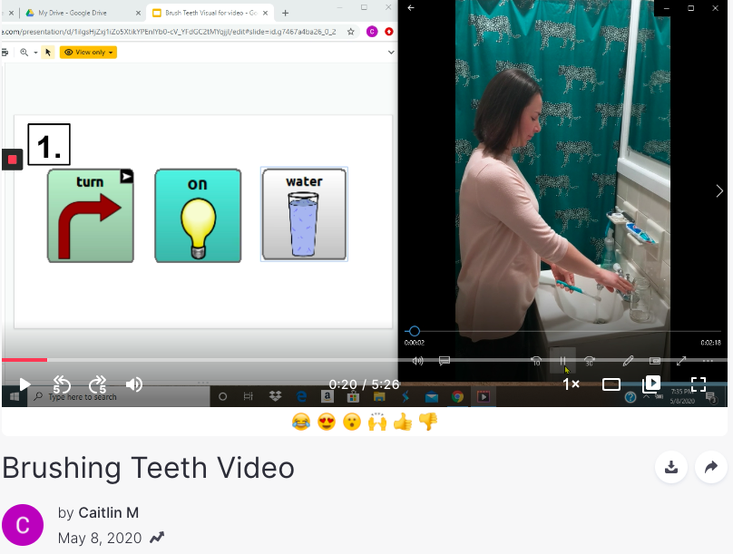Share the video with arrow button
The image size is (733, 554).
[710, 467]
